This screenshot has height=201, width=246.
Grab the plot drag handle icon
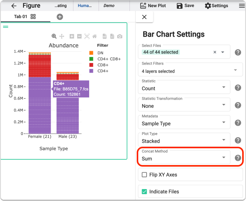click(6, 27)
